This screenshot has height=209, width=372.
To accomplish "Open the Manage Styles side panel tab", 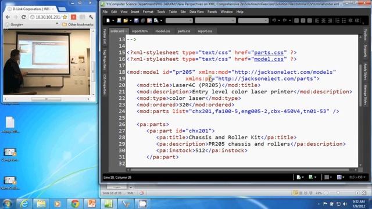I will pos(365,95).
